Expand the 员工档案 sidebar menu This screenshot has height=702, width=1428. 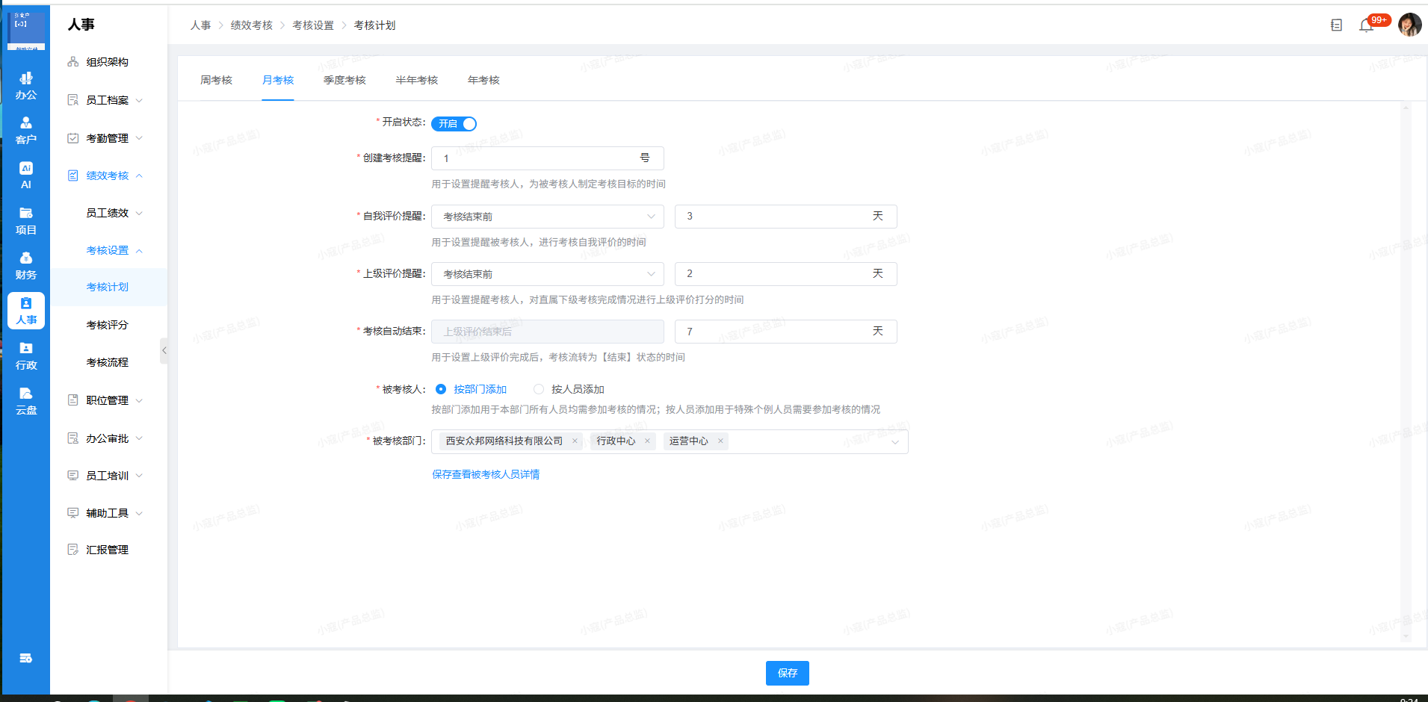[107, 100]
